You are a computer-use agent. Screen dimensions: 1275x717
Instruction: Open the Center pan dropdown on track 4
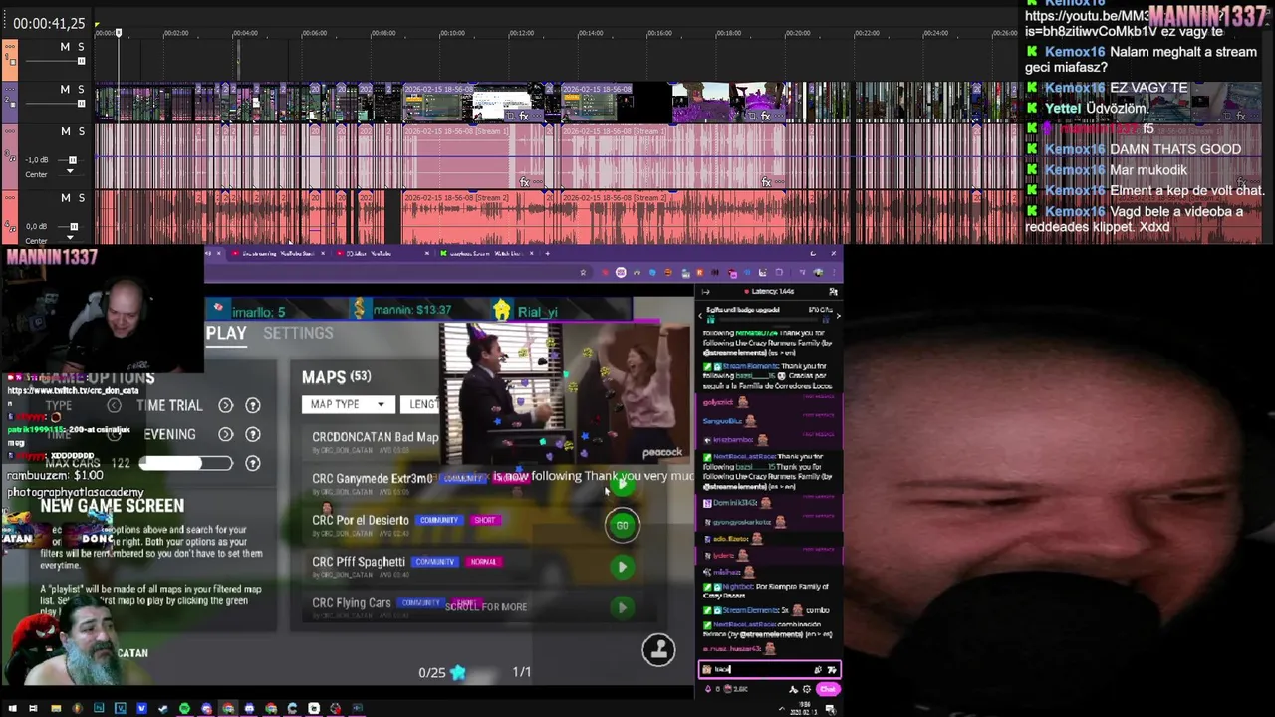click(70, 240)
